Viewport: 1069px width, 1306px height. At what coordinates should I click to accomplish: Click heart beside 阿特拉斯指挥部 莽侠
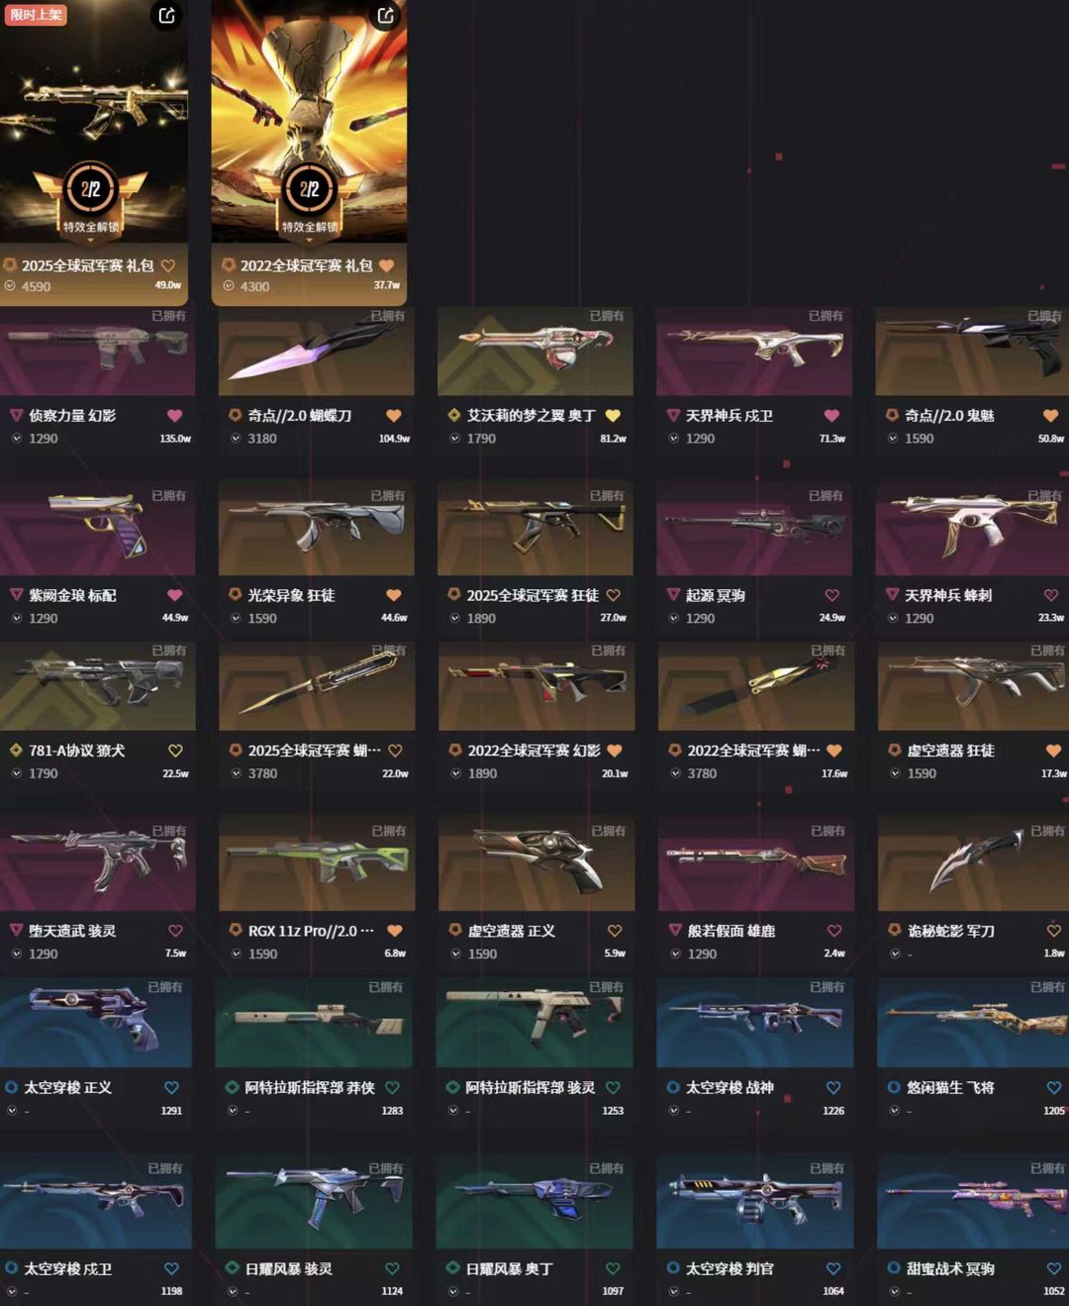pos(392,1087)
